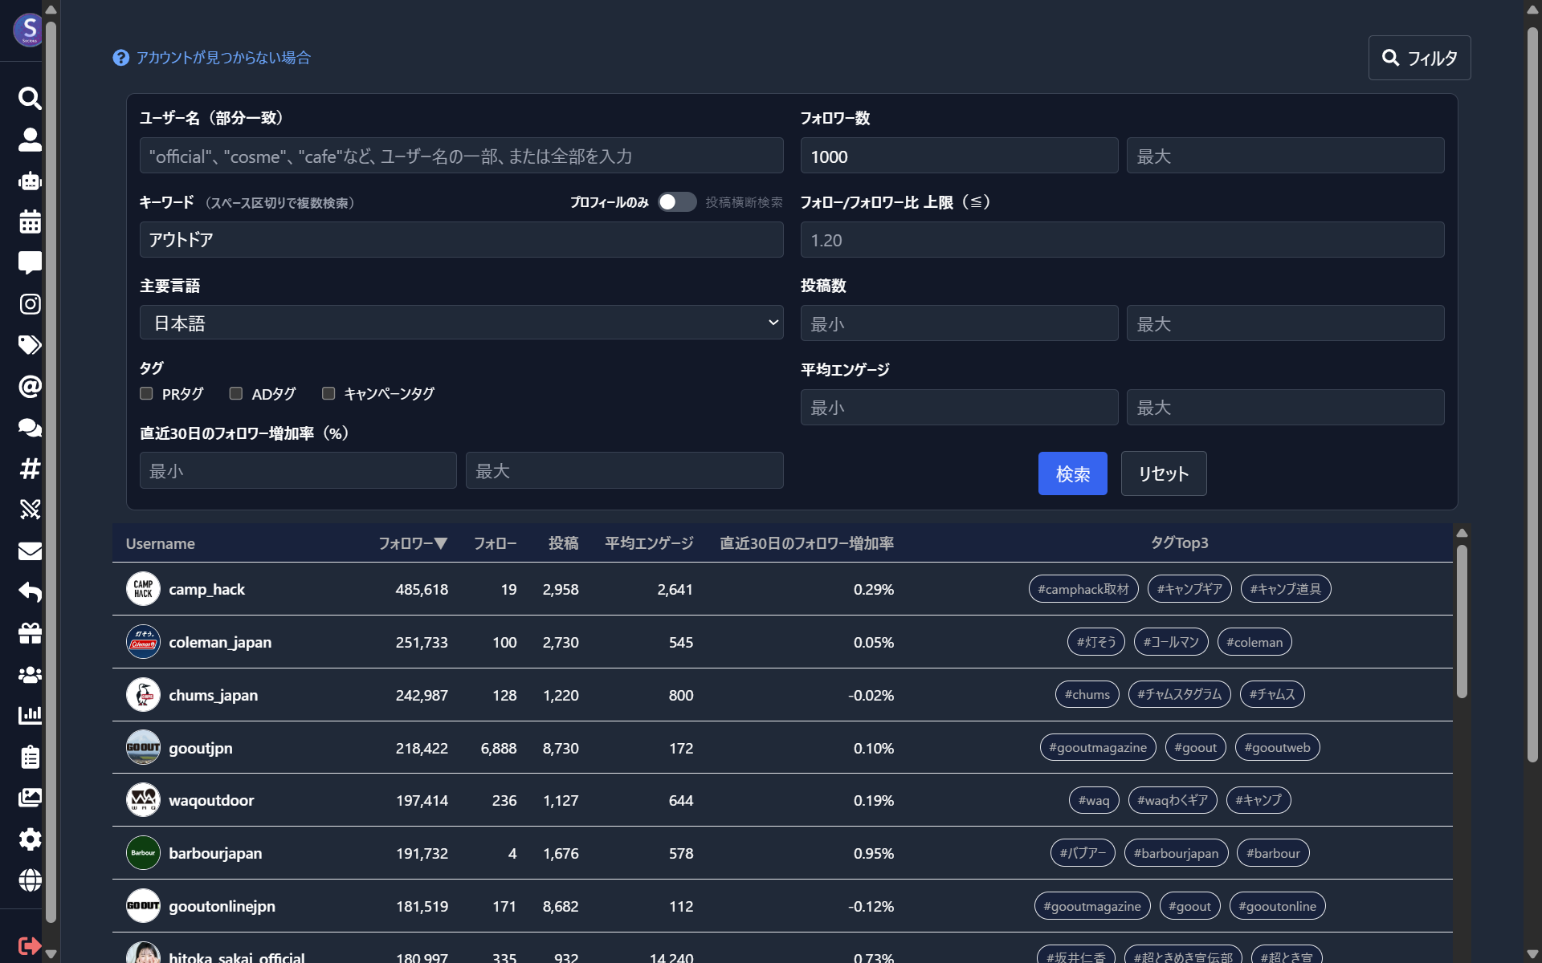Enable the キャンペーンタグ checkbox
The width and height of the screenshot is (1542, 963).
(328, 393)
